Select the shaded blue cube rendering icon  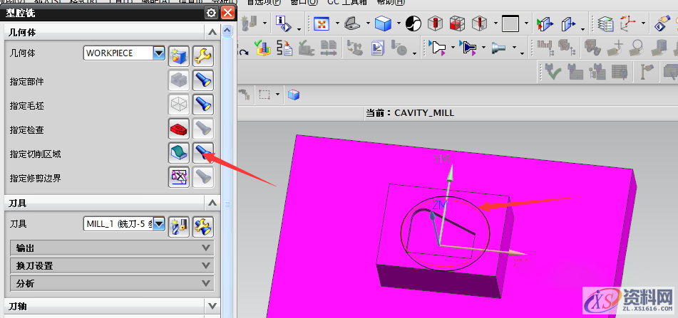[x=384, y=23]
